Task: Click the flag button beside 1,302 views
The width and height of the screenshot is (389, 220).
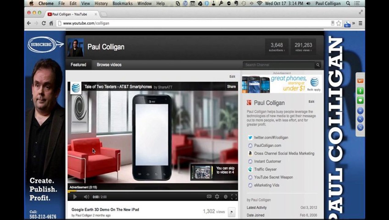Action: (x=232, y=212)
